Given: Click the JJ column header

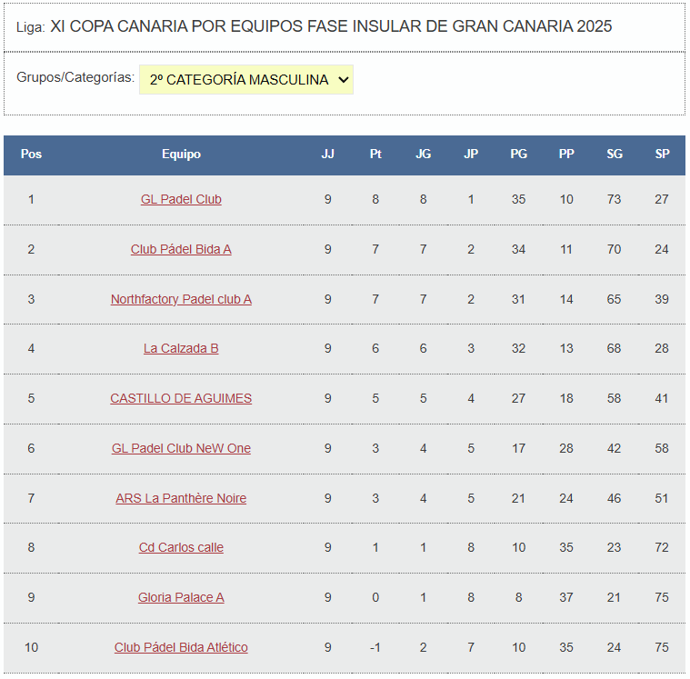Looking at the screenshot, I should click(328, 155).
